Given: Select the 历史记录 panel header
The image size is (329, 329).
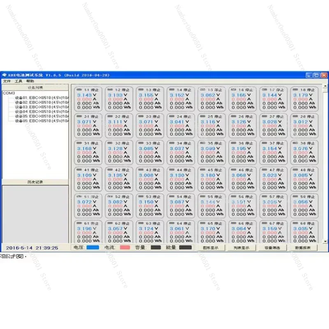Looking at the screenshot, I should tap(35, 182).
